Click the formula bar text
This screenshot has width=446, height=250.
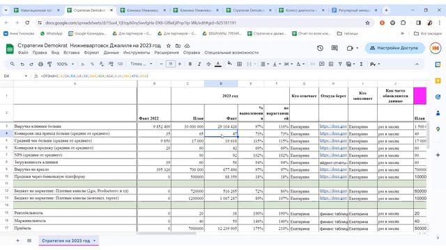pyautogui.click(x=95, y=76)
